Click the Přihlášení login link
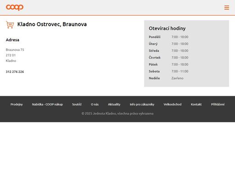The width and height of the screenshot is (235, 176). point(218,104)
